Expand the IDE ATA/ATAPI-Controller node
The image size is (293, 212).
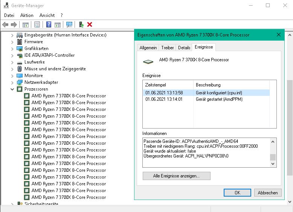[12, 55]
